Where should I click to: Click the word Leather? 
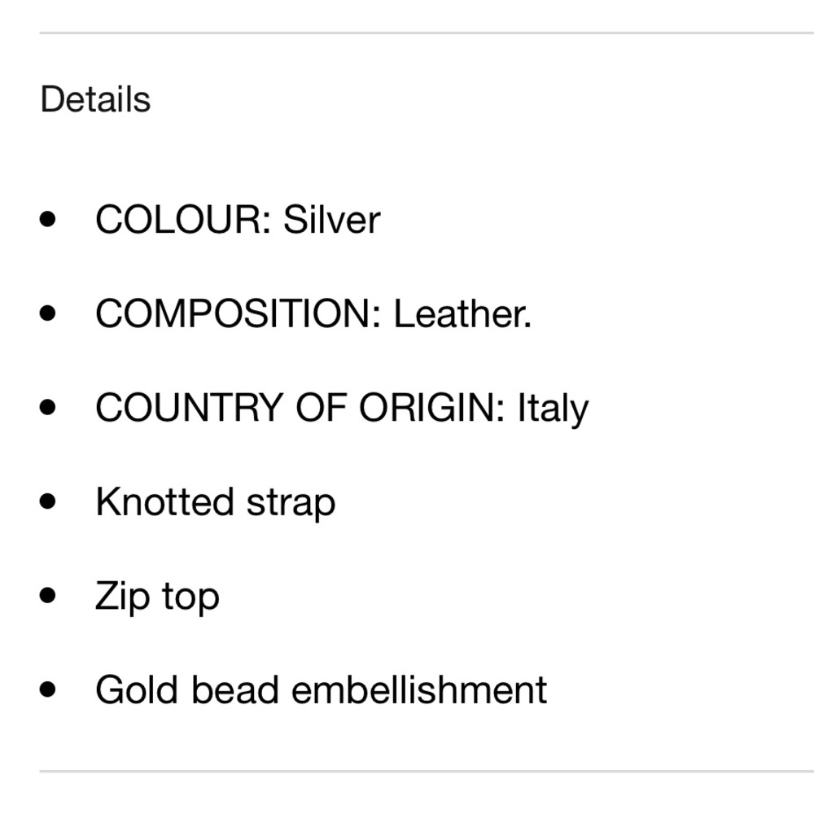tap(462, 313)
